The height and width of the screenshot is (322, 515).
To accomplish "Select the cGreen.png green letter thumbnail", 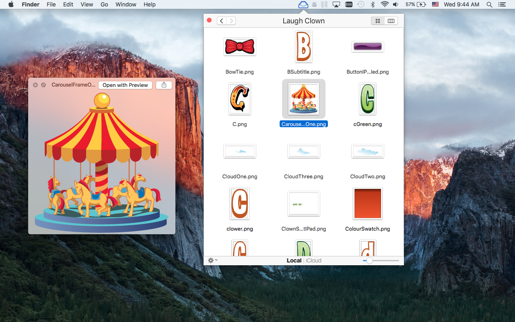I will click(368, 99).
